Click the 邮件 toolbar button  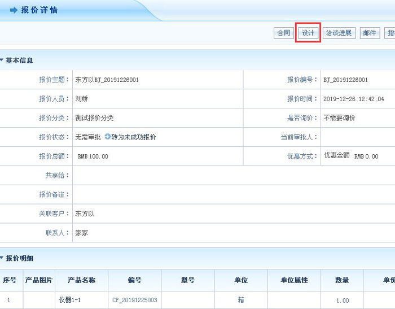point(370,33)
